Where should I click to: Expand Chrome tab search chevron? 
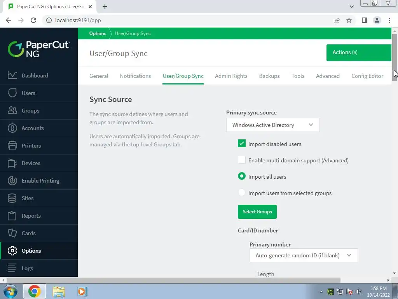pos(351,7)
